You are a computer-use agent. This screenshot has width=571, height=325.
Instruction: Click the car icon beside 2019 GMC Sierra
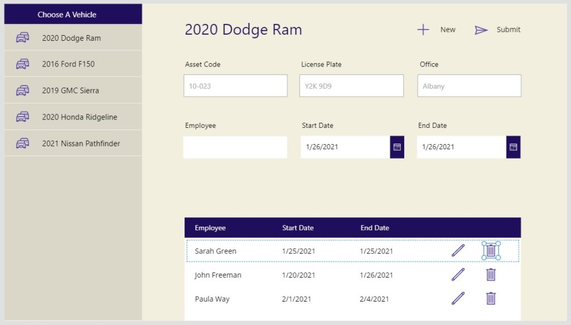pos(22,90)
